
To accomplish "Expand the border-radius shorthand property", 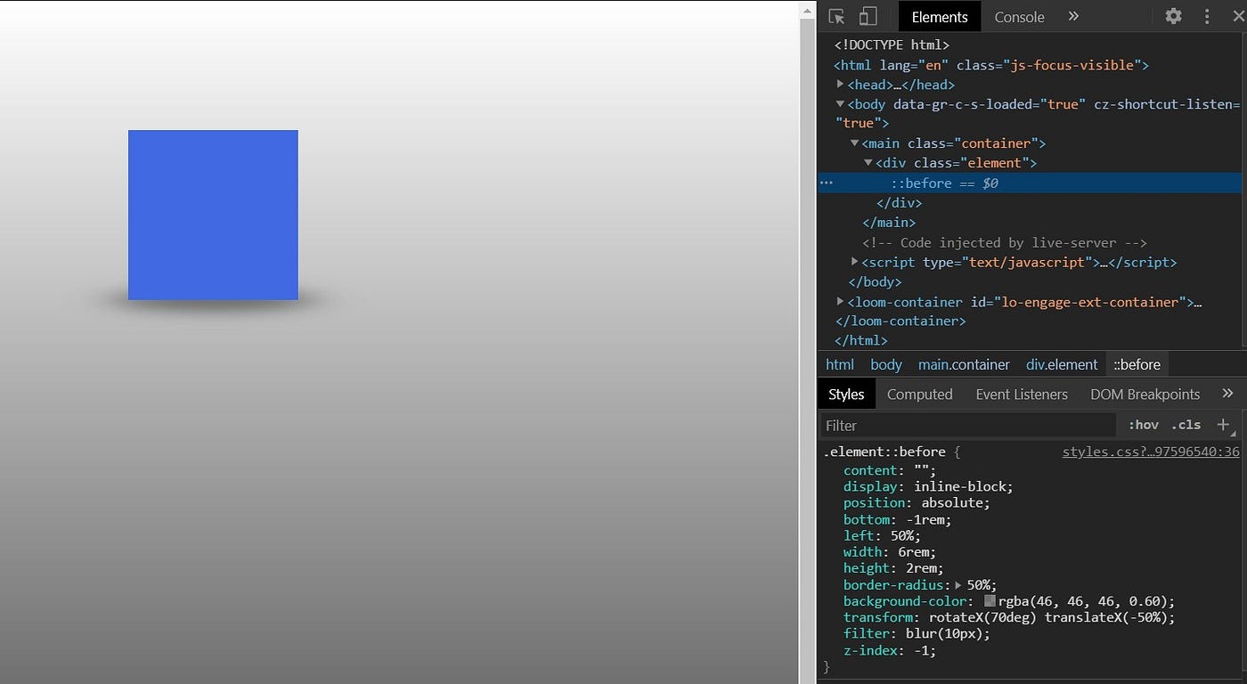I will 958,585.
